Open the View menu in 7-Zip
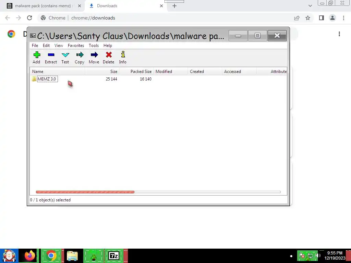The image size is (351, 263). (59, 46)
